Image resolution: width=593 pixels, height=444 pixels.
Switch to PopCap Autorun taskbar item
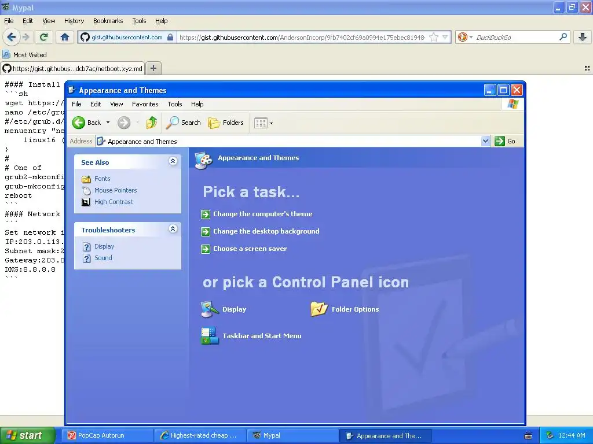pos(108,435)
